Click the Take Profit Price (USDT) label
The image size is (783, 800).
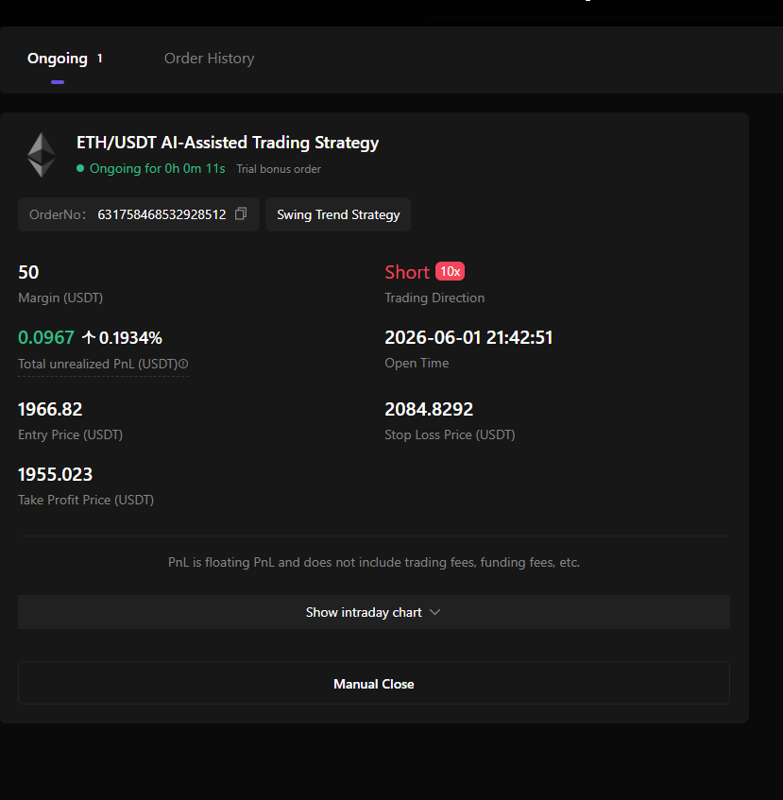86,500
